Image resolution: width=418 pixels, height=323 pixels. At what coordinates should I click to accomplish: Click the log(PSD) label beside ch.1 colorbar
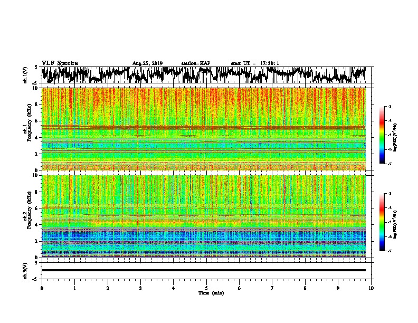(395, 137)
